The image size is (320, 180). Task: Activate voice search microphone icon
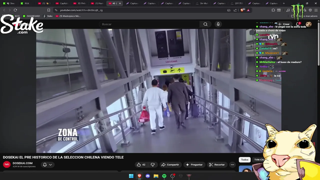pyautogui.click(x=218, y=24)
